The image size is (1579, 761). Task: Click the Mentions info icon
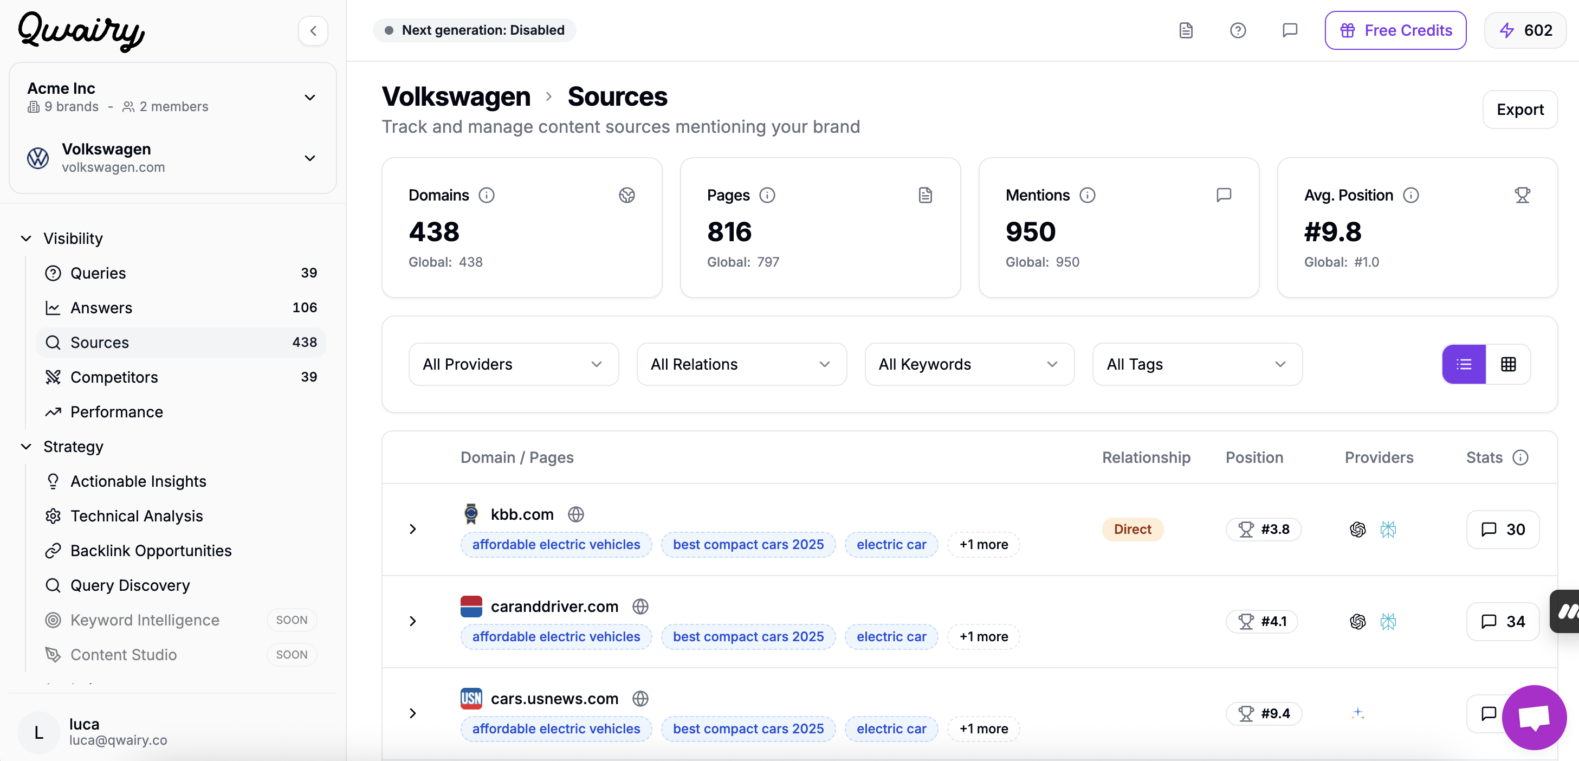point(1088,195)
